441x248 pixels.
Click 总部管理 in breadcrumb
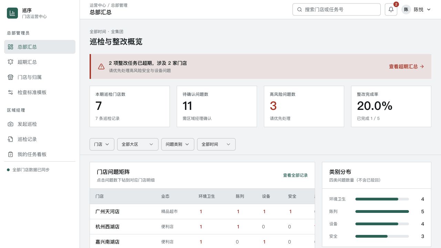click(119, 5)
